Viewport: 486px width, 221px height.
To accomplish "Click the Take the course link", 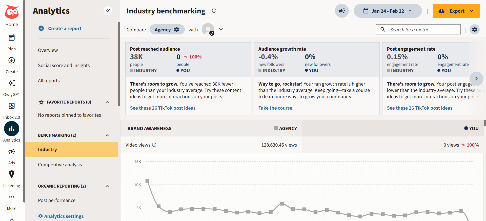I will tap(275, 108).
